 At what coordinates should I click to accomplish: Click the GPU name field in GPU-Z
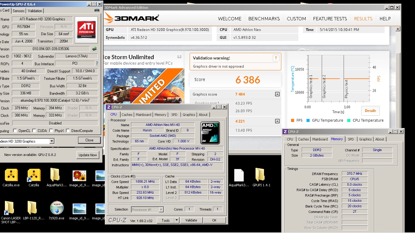[42, 19]
